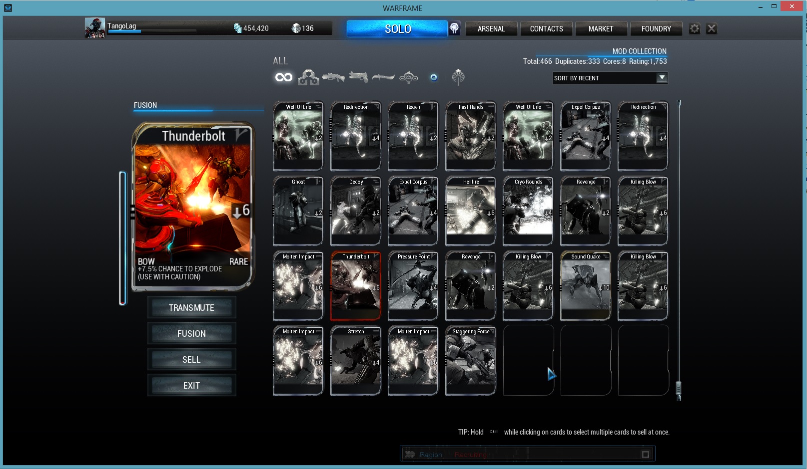Click the X icon beside the settings gear

[x=712, y=29]
